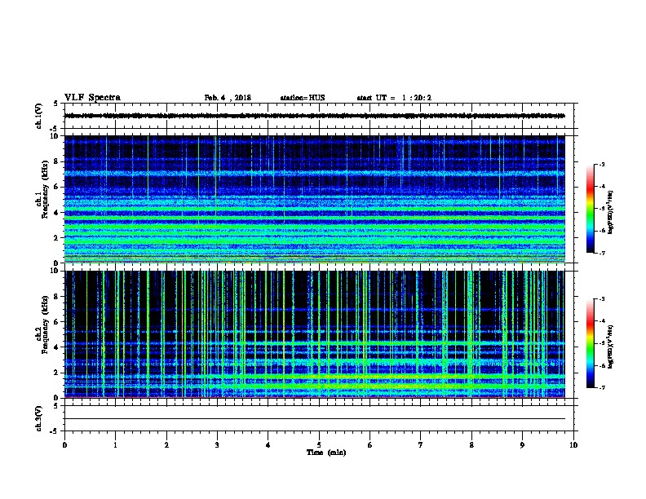The width and height of the screenshot is (646, 499).
Task: Click the "ch.1(V)" axis label
Action: coord(39,116)
